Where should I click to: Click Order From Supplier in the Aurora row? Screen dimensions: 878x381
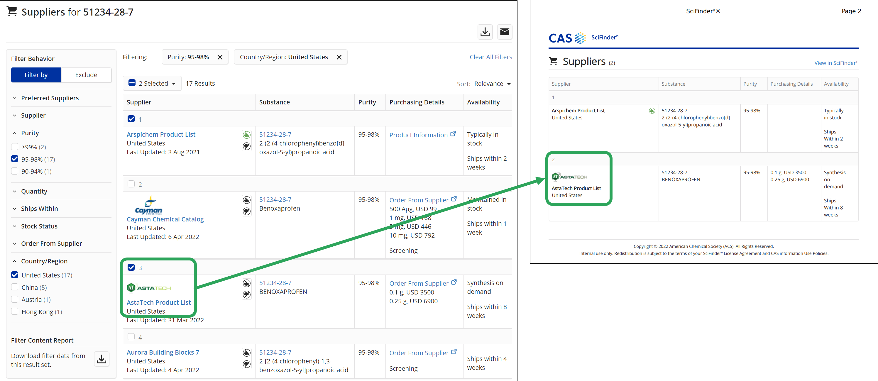point(419,353)
